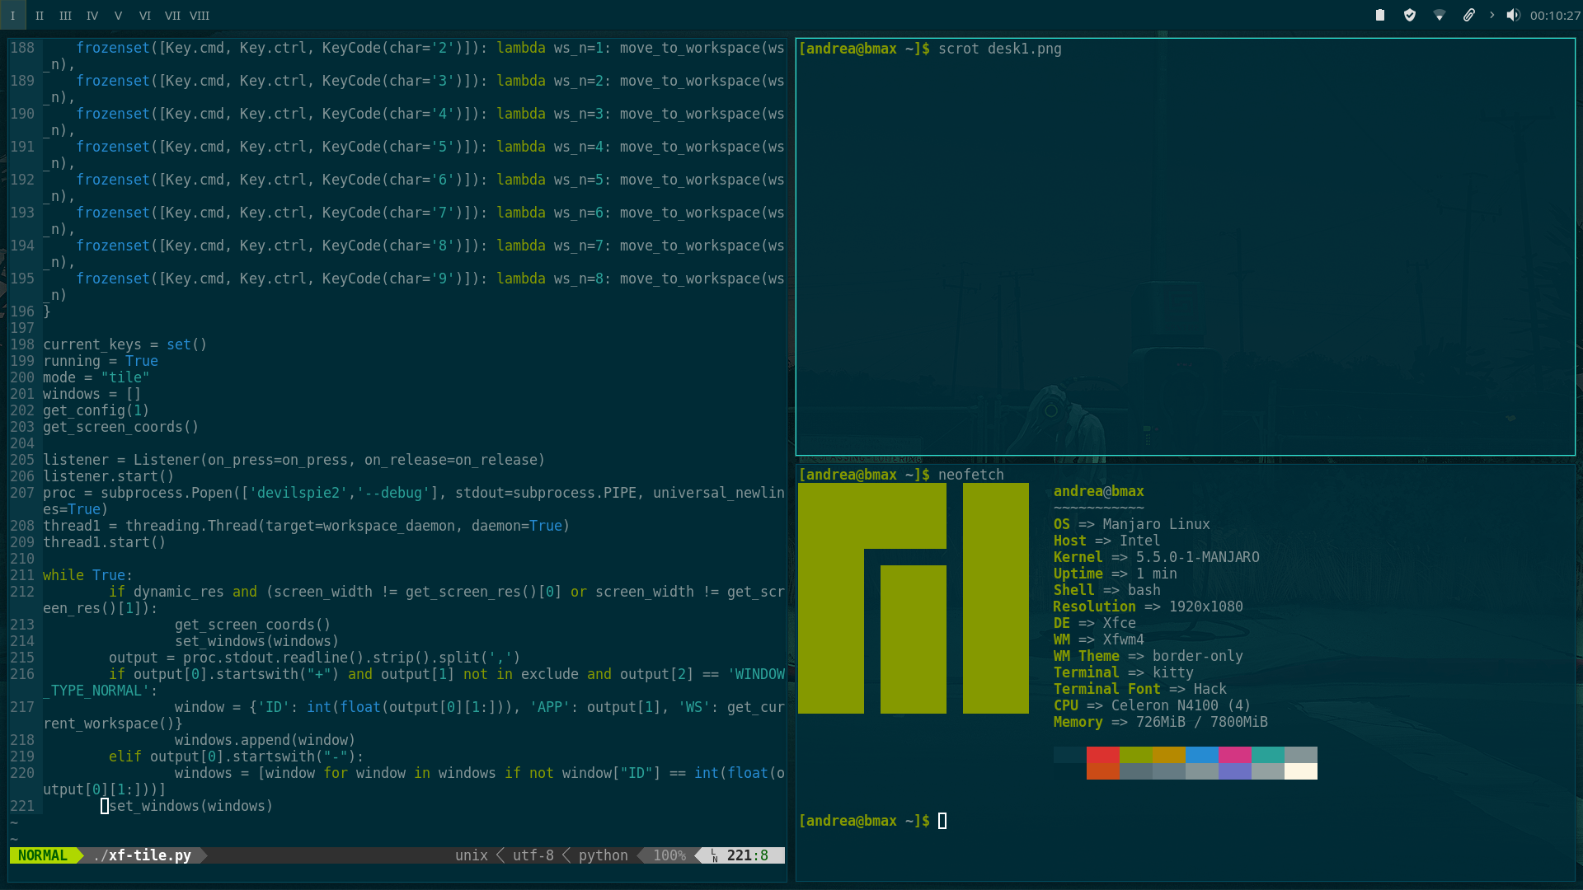Click the NORMAL mode indicator in Vim statusline
Viewport: 1583px width, 890px height.
coord(43,855)
